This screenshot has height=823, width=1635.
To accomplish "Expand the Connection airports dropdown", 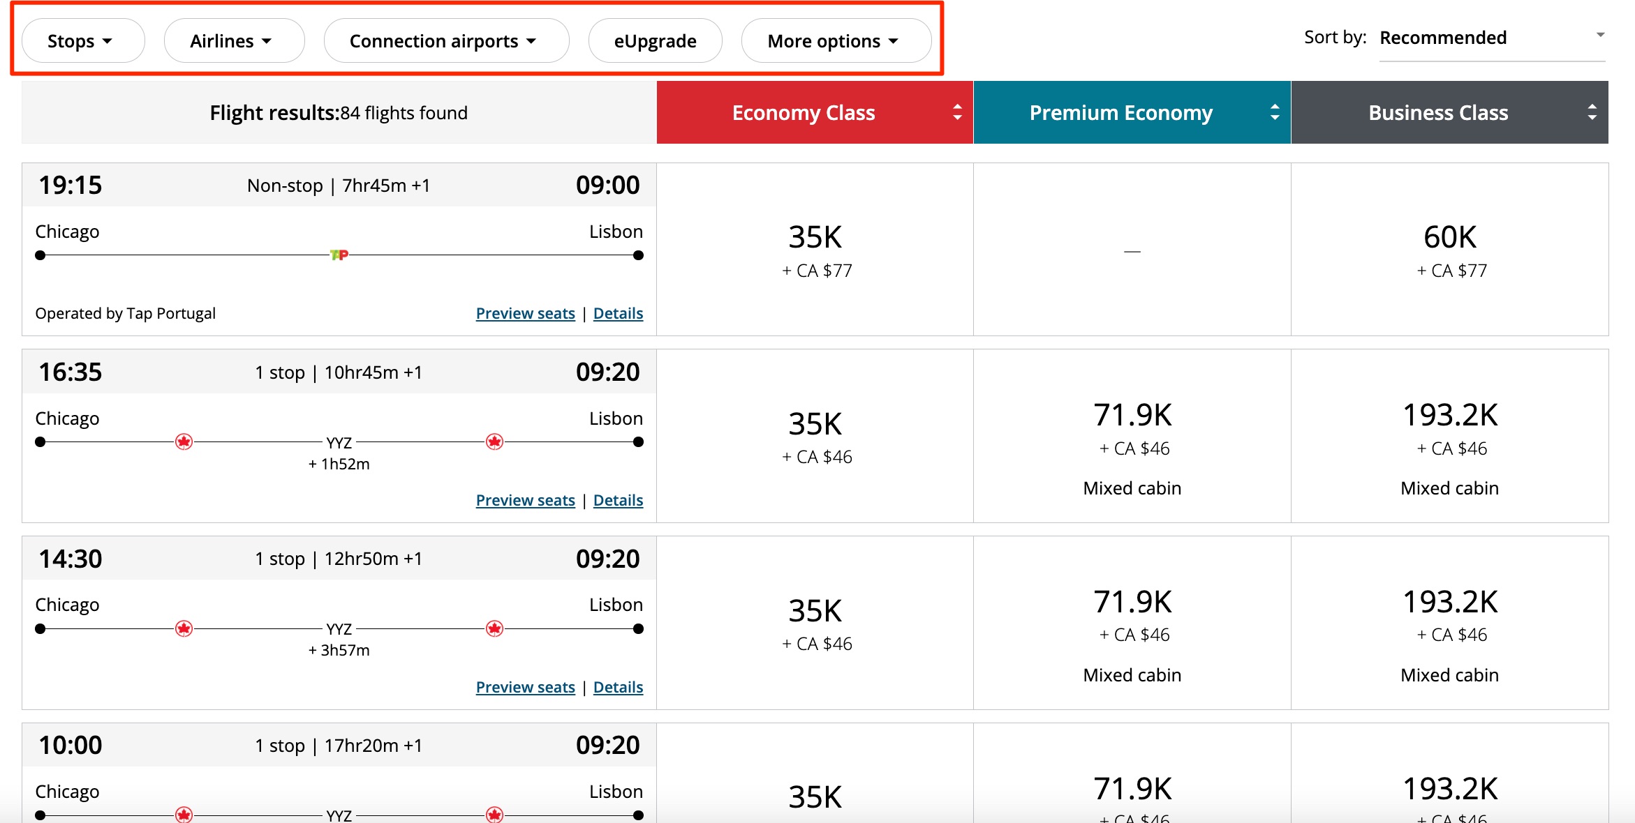I will 445,40.
